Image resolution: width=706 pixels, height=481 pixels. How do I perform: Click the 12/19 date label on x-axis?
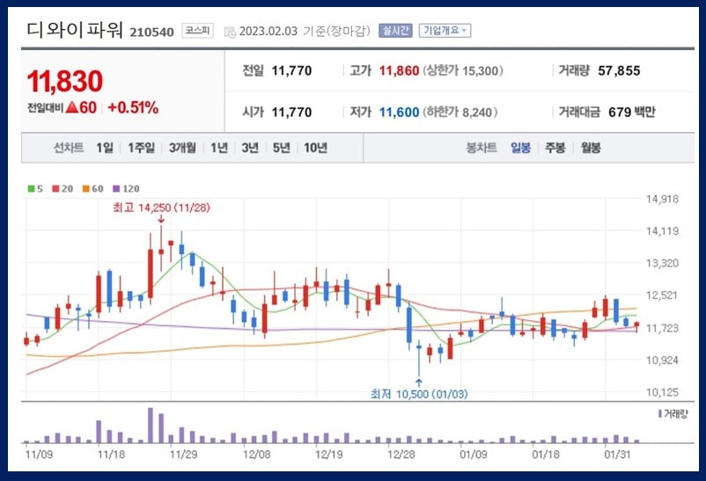point(328,455)
